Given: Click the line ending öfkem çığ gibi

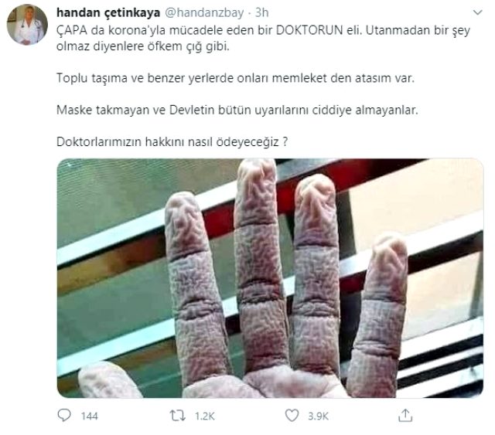Looking at the screenshot, I should click(143, 46).
